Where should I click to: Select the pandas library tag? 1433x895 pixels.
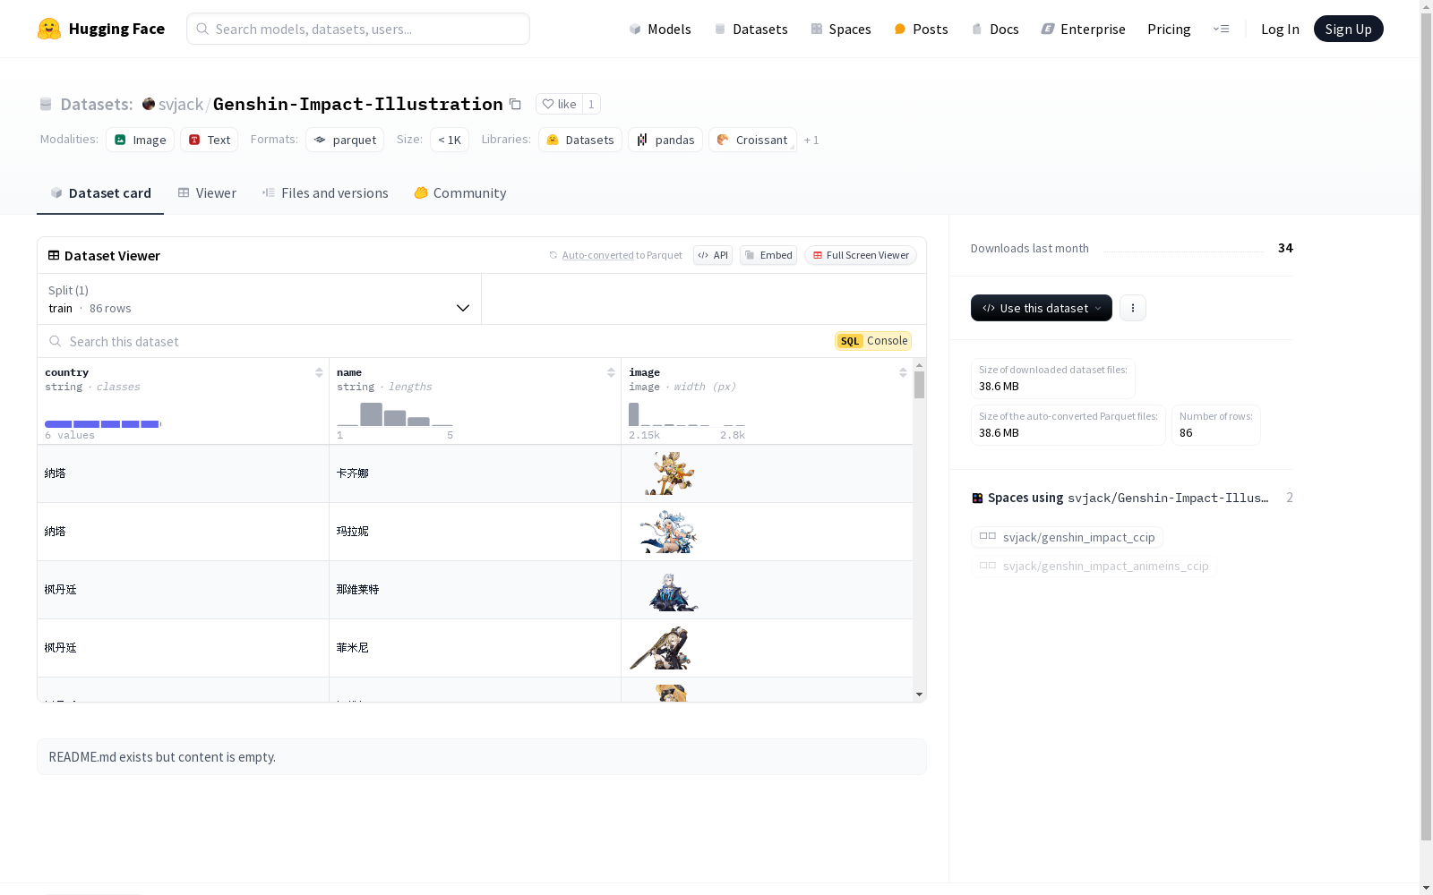(665, 140)
